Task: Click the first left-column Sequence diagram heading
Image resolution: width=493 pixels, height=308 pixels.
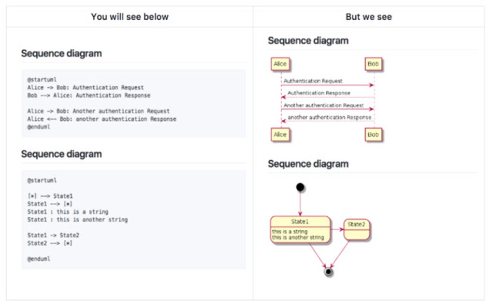Action: pos(61,54)
